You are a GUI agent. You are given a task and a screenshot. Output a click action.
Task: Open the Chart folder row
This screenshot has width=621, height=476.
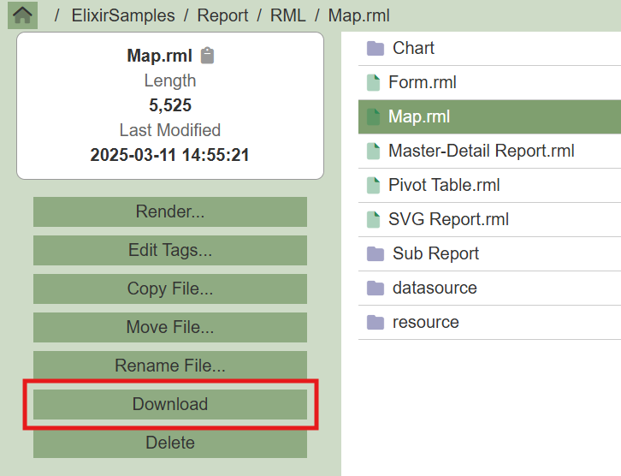[489, 48]
